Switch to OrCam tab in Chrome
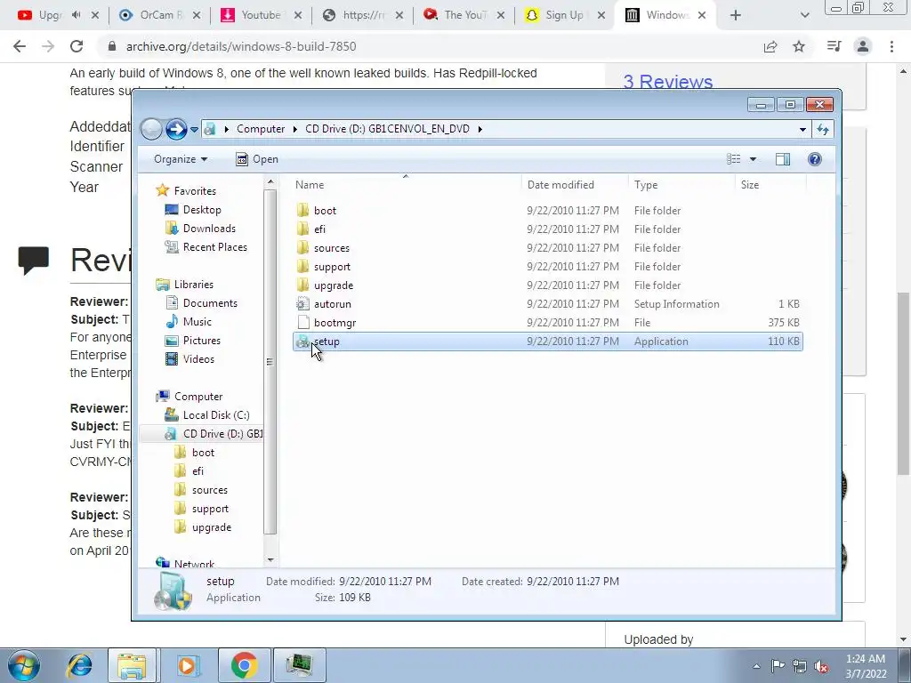 coord(158,15)
